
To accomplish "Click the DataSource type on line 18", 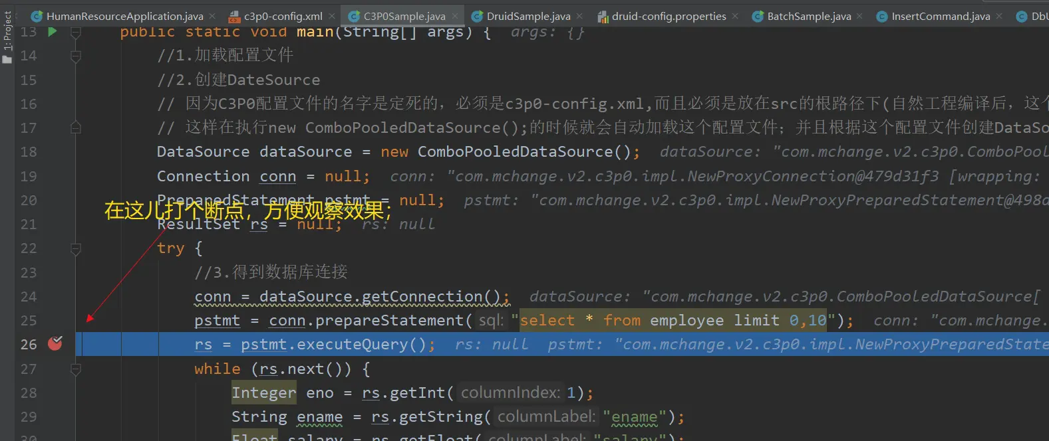I will [203, 152].
